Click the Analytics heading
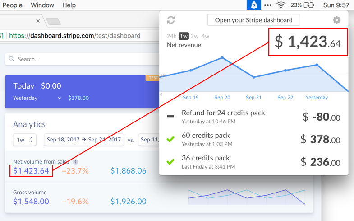Viewport: 354px width, 221px height. click(29, 124)
